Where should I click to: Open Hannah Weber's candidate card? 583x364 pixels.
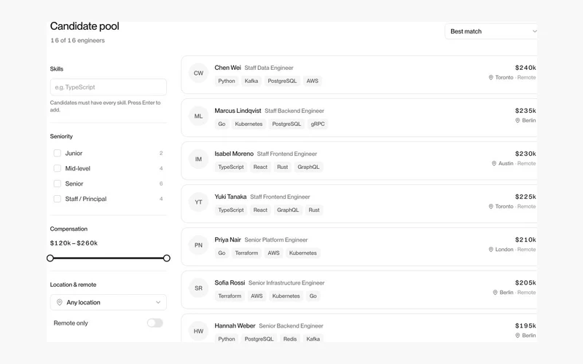[x=359, y=328]
